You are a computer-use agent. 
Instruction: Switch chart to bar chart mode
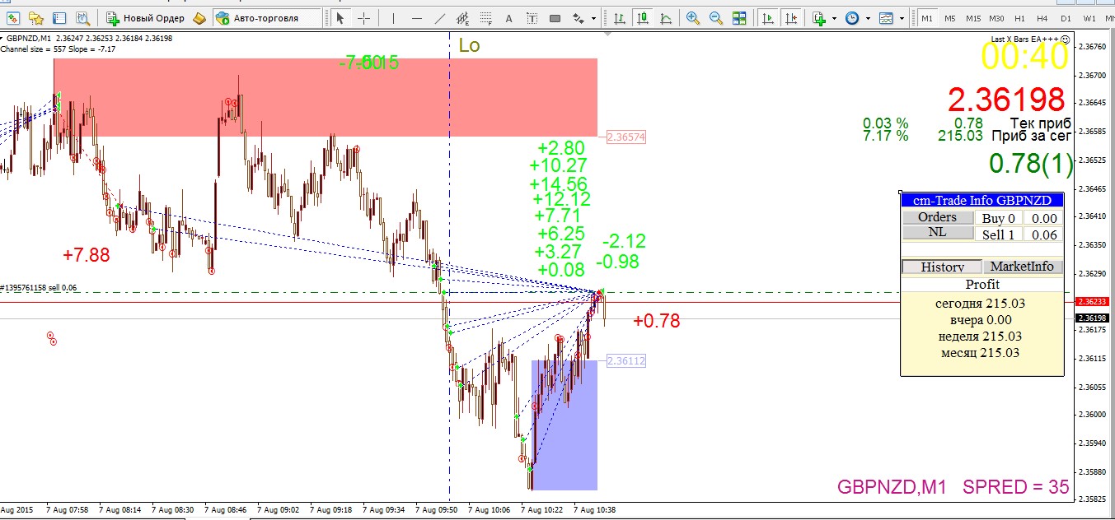(619, 17)
